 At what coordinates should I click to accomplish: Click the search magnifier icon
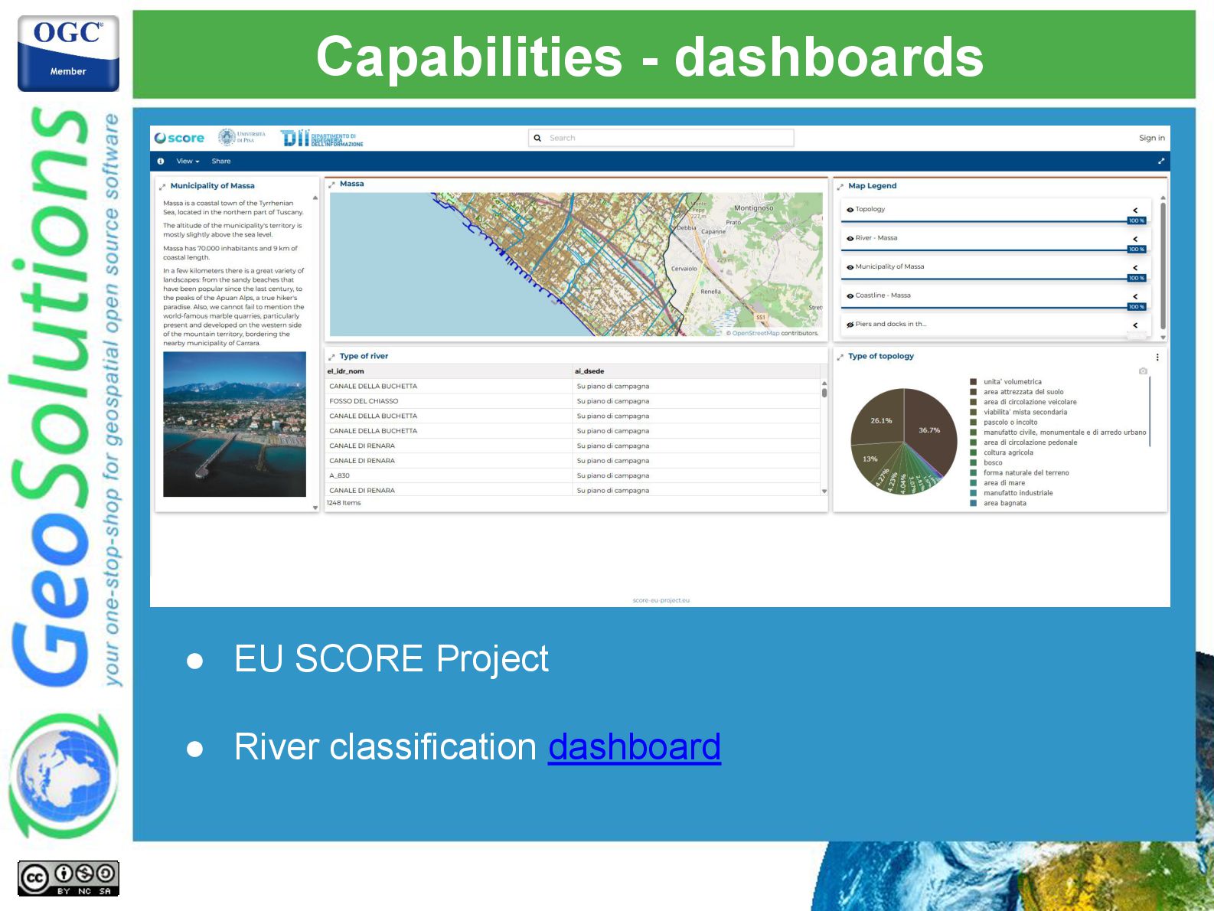537,138
